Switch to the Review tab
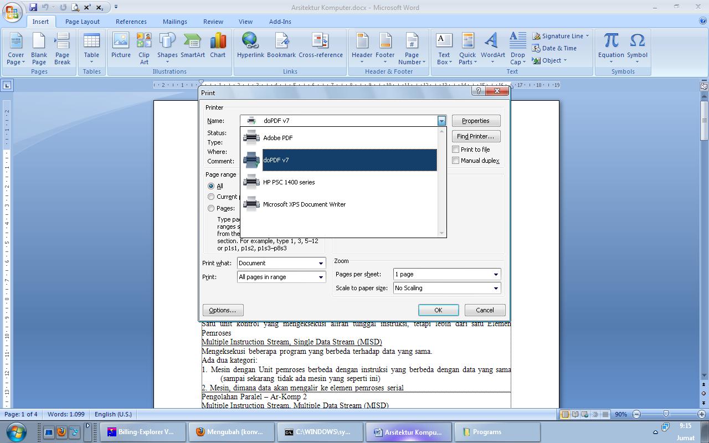The image size is (709, 443). [213, 22]
